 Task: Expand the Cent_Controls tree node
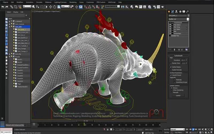tap(9, 24)
